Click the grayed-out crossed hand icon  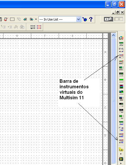click(22, 27)
